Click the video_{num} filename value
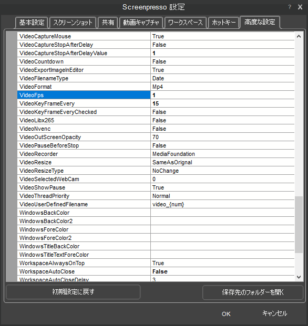 tap(222, 204)
